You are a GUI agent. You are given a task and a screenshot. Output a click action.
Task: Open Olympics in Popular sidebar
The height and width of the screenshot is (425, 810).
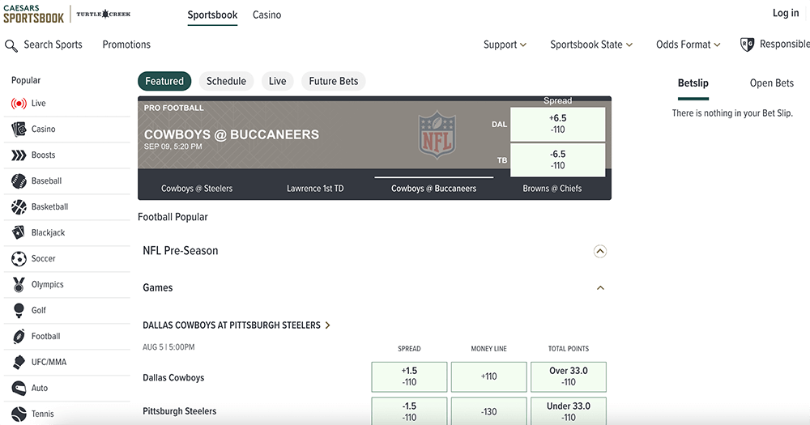67,284
